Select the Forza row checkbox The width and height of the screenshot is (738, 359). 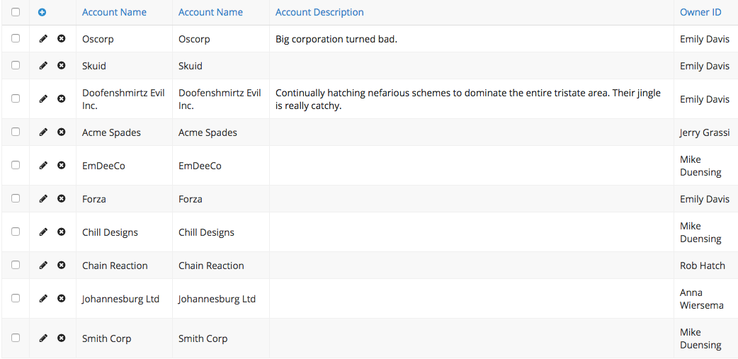[16, 198]
